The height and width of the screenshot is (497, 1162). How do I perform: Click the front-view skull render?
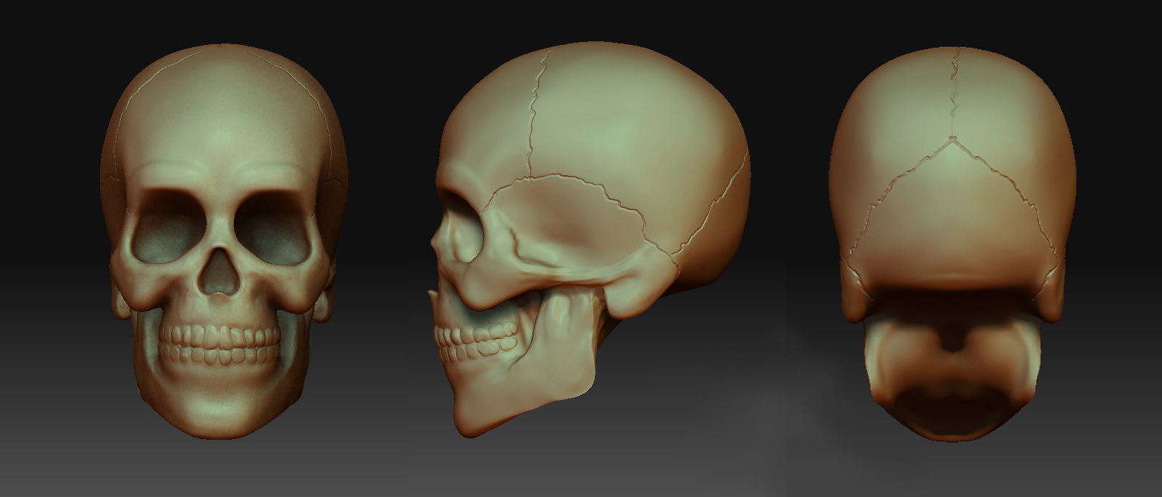[x=224, y=241]
